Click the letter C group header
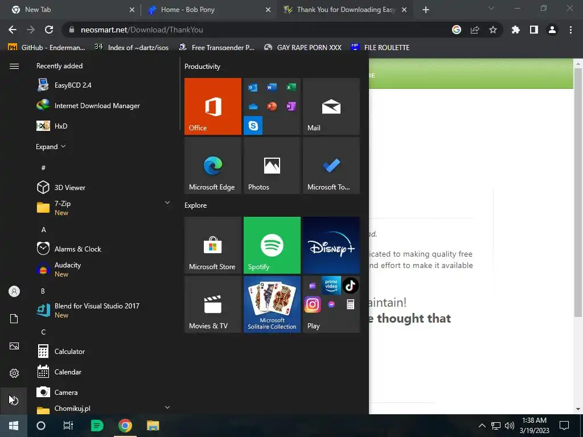Image resolution: width=583 pixels, height=437 pixels. coord(43,332)
